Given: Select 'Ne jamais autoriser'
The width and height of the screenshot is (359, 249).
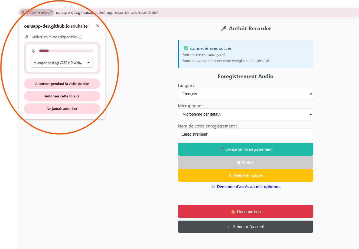Looking at the screenshot, I should coord(62,109).
